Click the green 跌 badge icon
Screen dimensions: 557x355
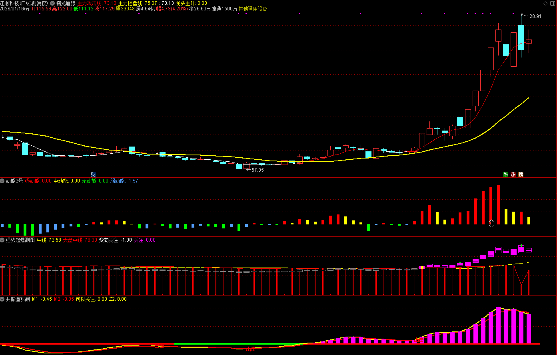tap(505, 174)
